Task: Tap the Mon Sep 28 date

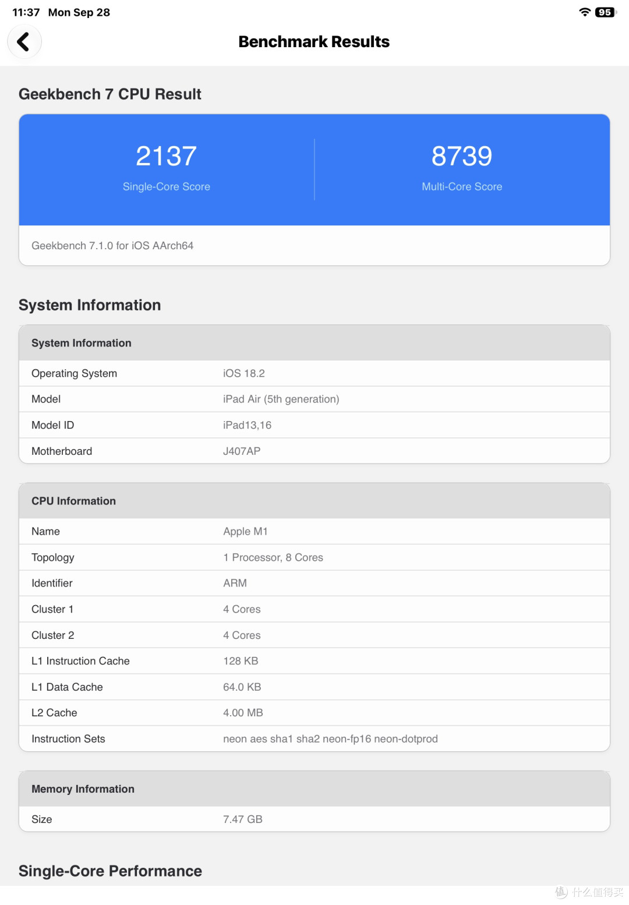Action: [79, 12]
